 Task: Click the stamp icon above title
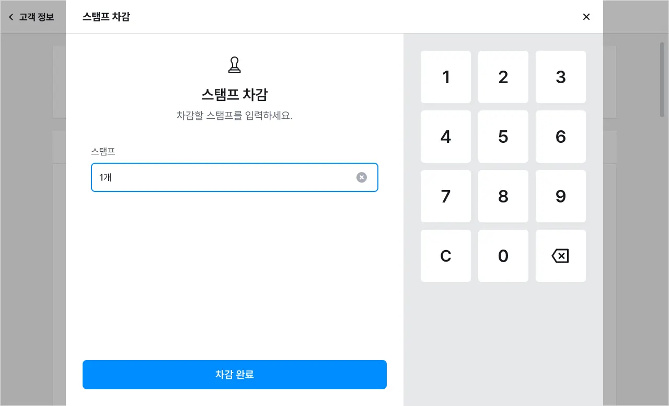click(x=235, y=64)
